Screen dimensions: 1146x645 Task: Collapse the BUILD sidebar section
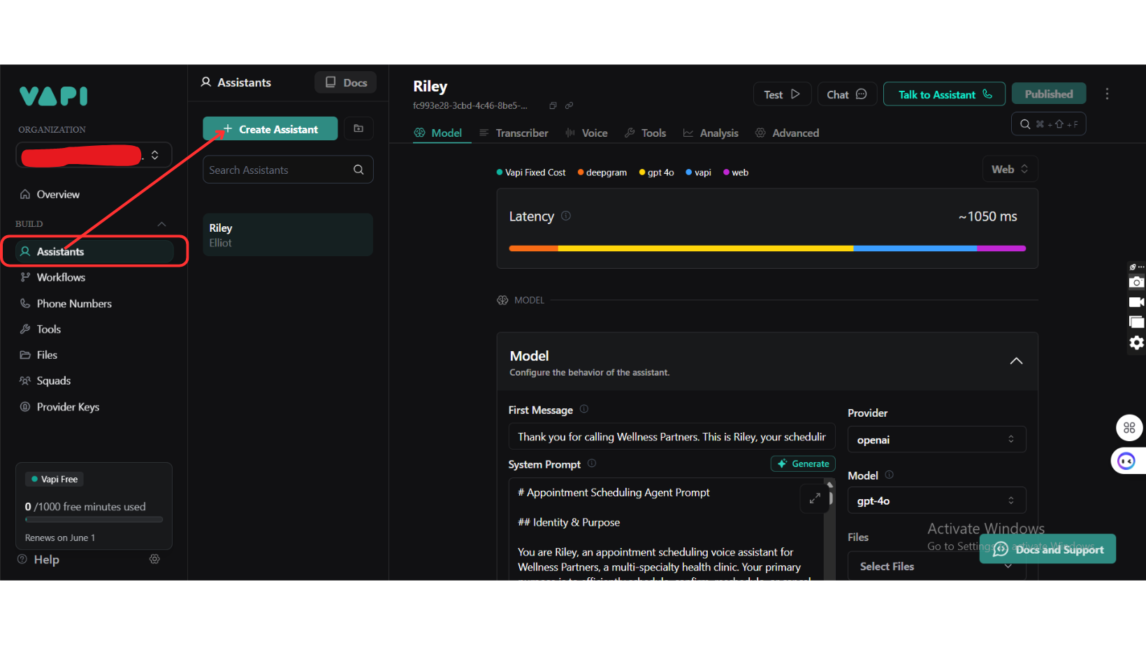click(x=161, y=224)
